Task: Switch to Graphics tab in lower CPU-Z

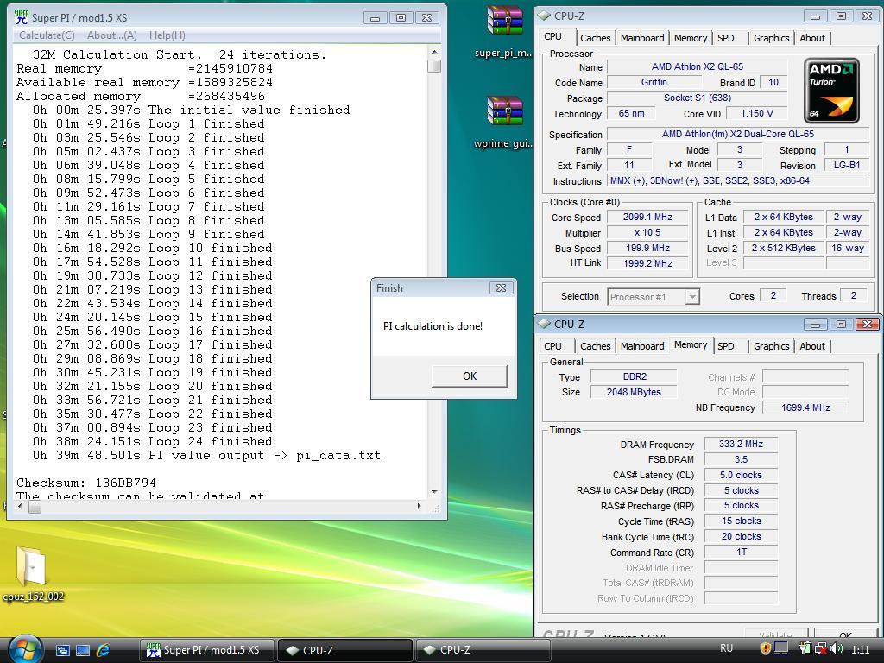Action: pos(771,346)
